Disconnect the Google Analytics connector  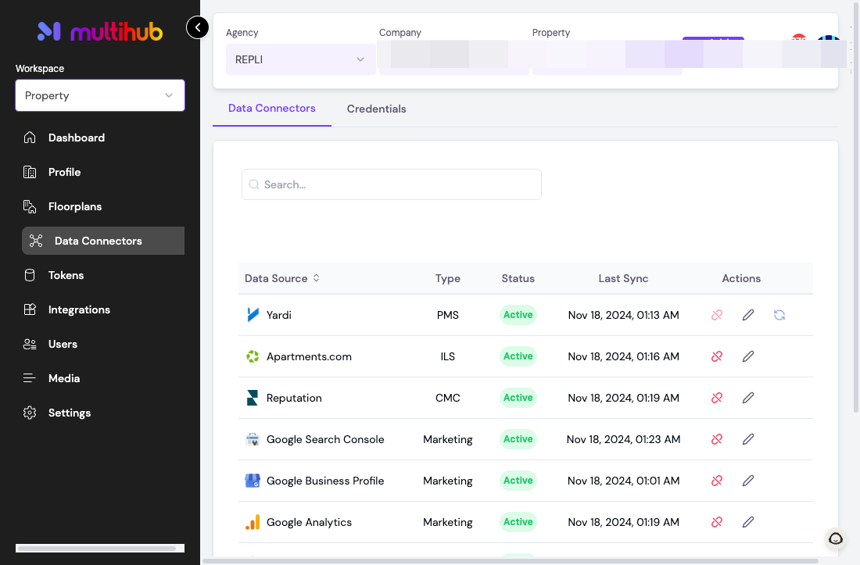tap(717, 522)
